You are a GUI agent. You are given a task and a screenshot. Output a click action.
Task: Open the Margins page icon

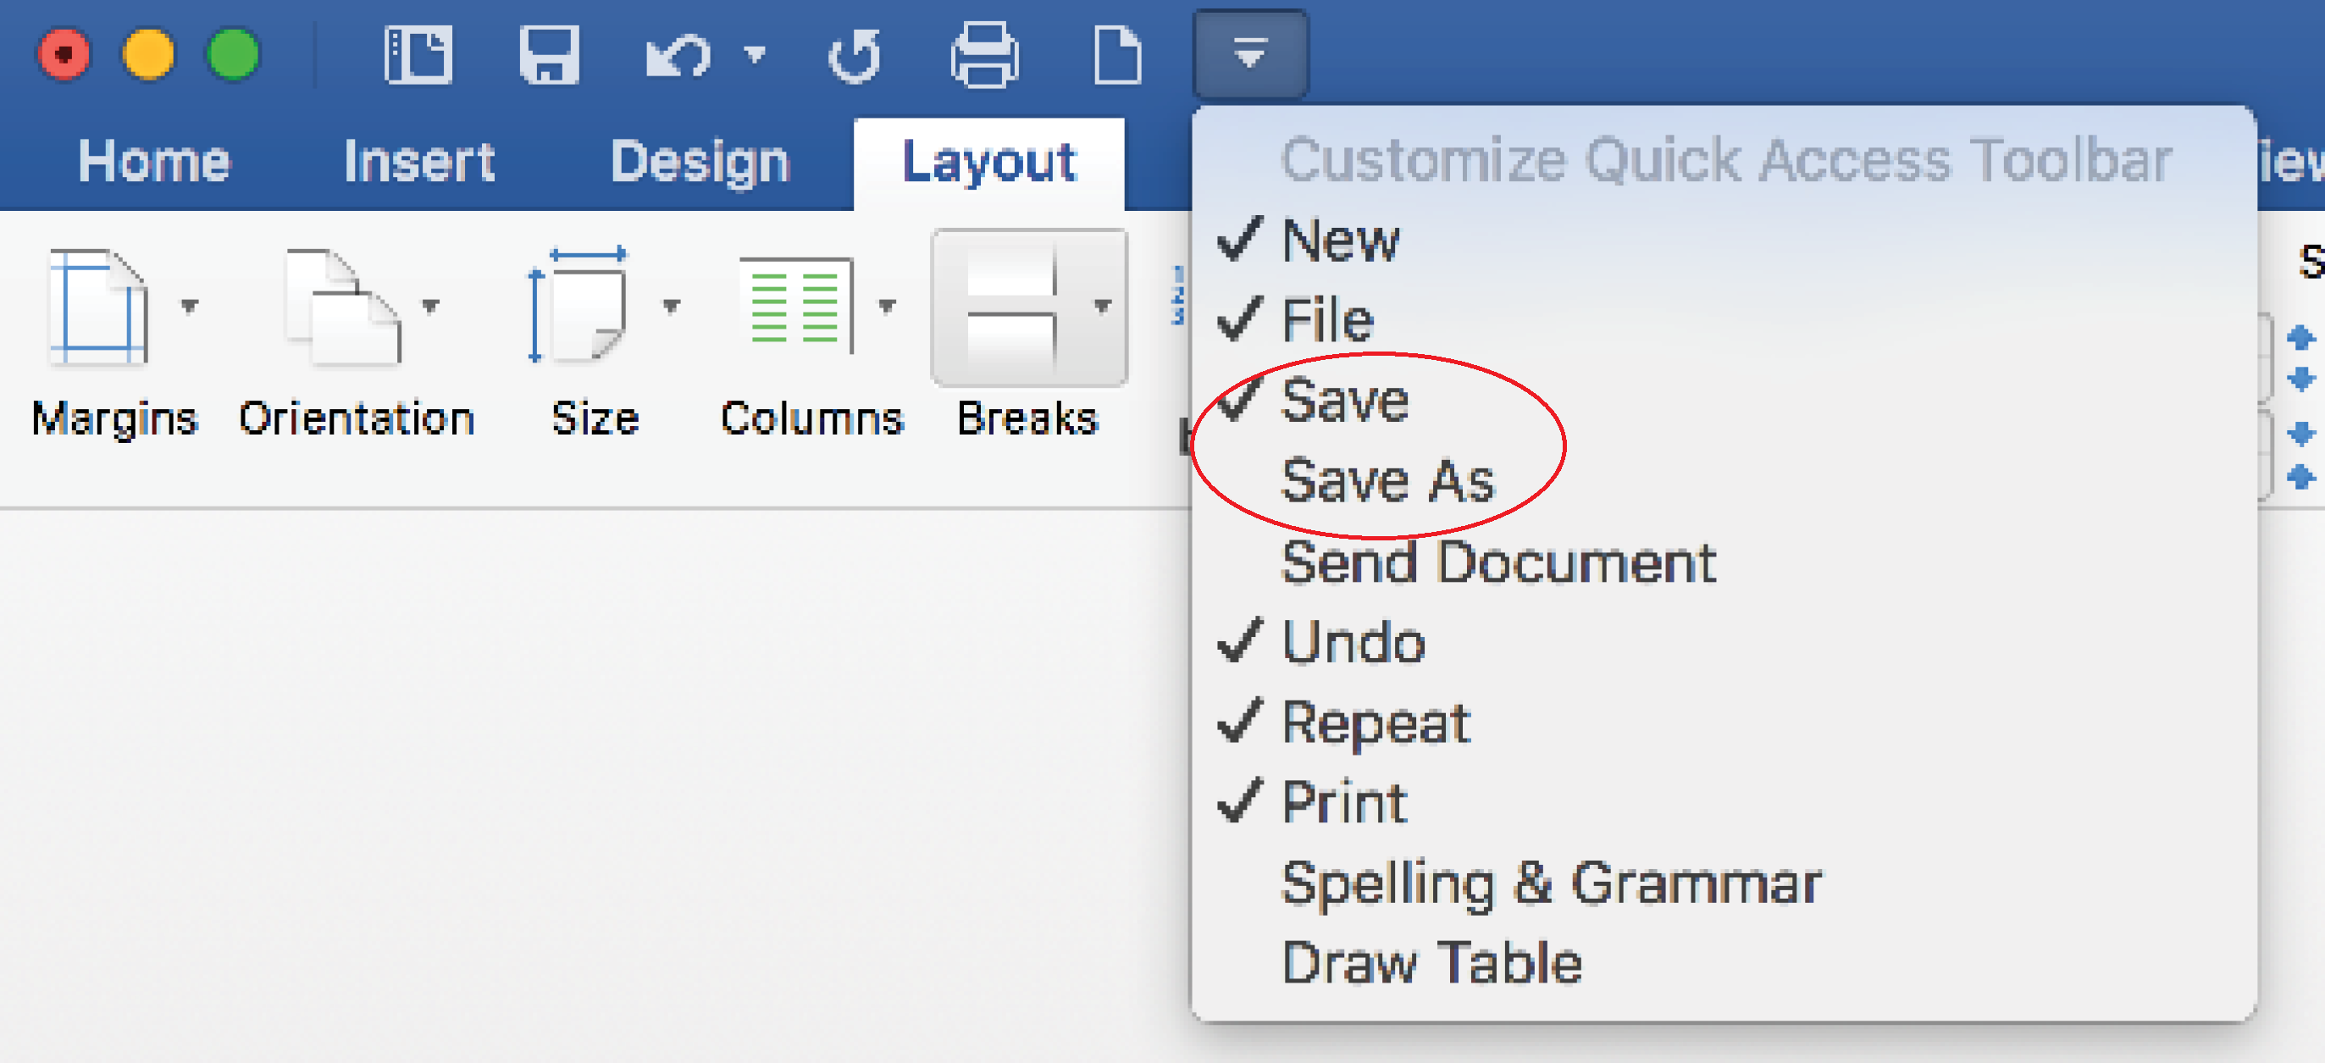97,307
